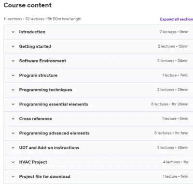Click the Expand all sections link

point(177,19)
